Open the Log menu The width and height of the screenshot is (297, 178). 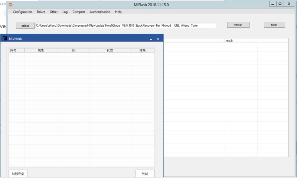(x=65, y=12)
